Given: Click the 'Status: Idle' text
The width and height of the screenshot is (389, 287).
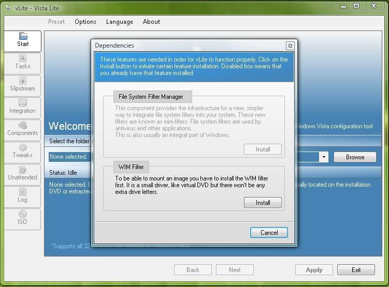Looking at the screenshot, I should (x=63, y=173).
